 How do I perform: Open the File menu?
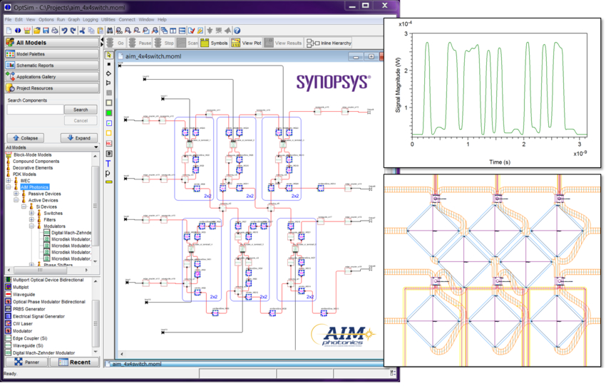[x=8, y=19]
